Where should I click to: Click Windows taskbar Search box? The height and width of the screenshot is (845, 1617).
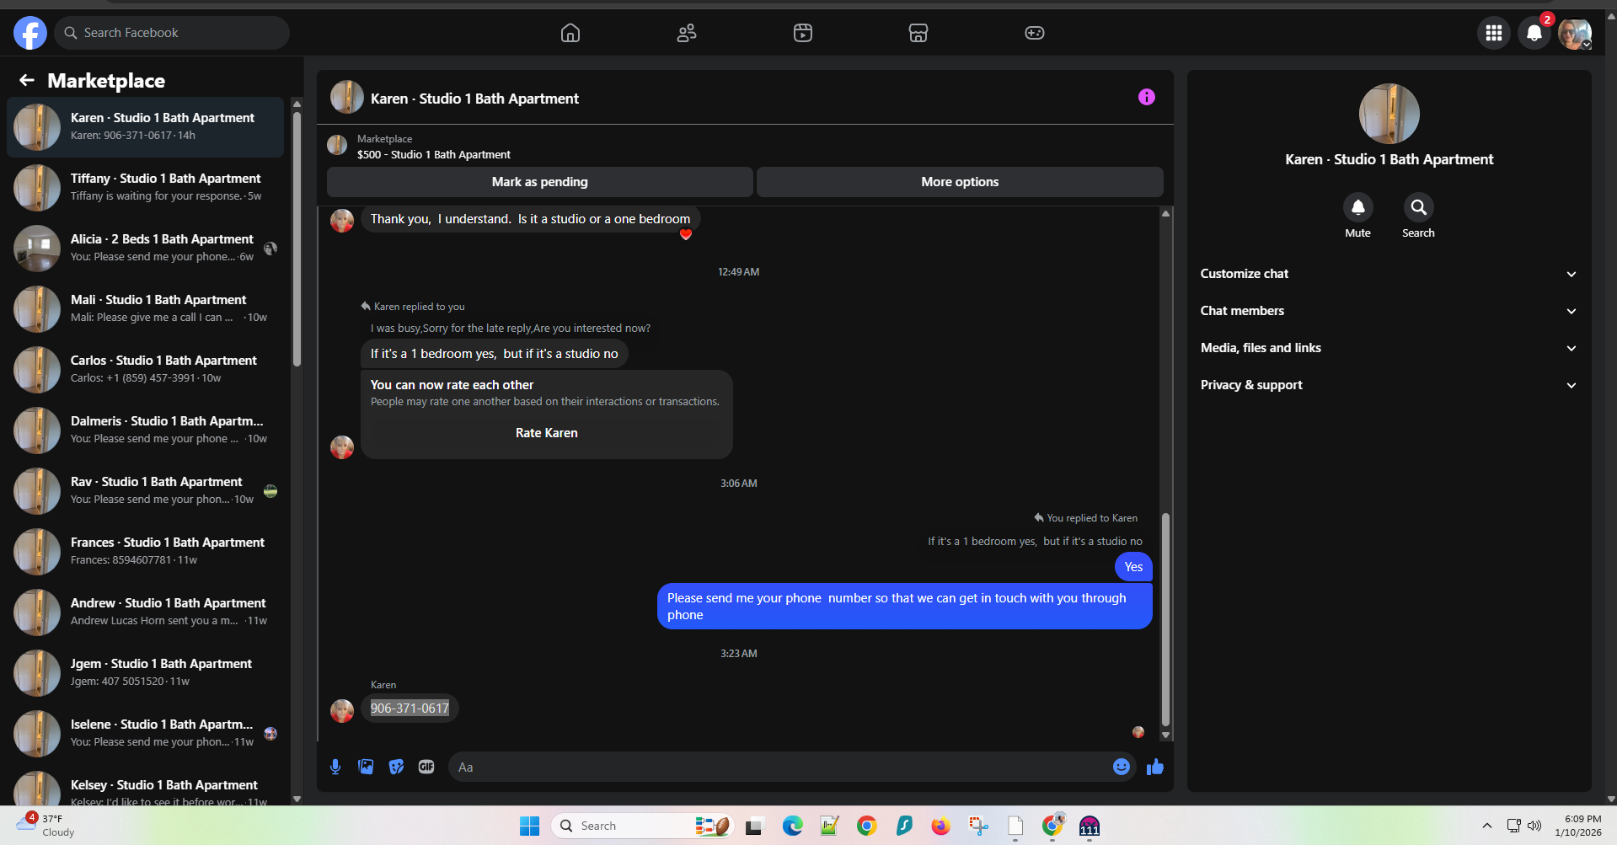tap(643, 826)
